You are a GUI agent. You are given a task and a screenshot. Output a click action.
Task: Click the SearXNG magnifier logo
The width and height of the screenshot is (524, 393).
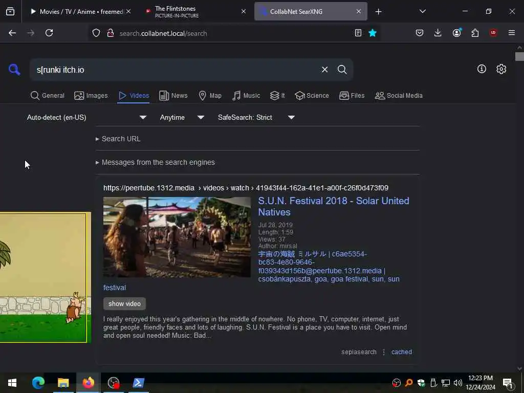[14, 70]
